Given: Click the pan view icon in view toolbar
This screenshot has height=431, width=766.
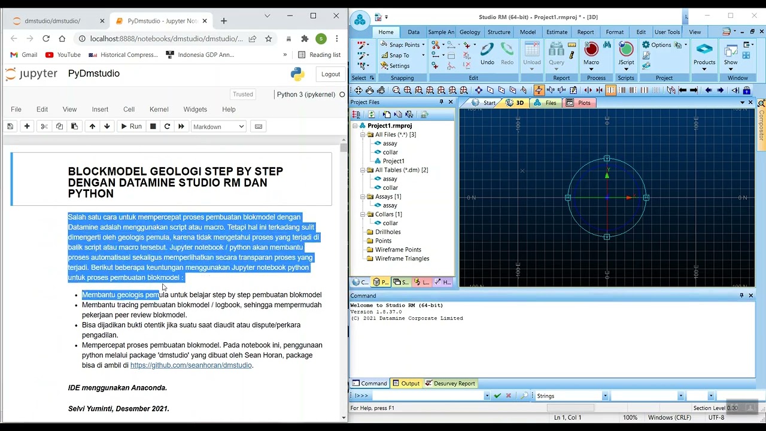Looking at the screenshot, I should [x=358, y=90].
